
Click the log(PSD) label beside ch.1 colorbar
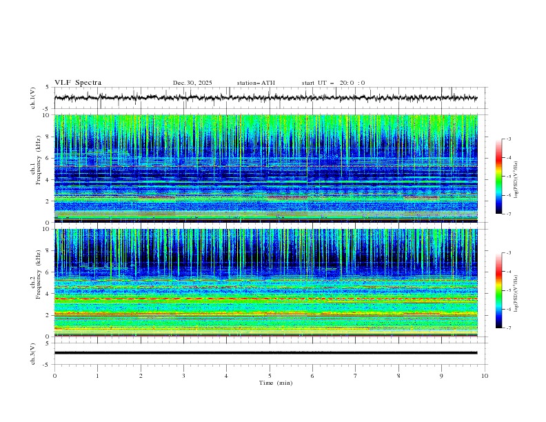[516, 180]
